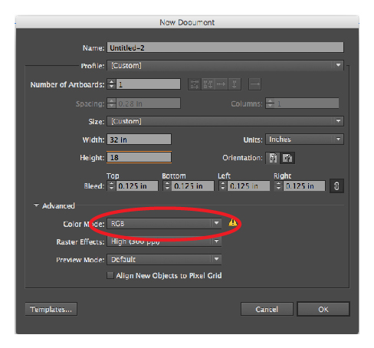Click the Columns value field
The width and height of the screenshot is (374, 348).
(x=307, y=103)
